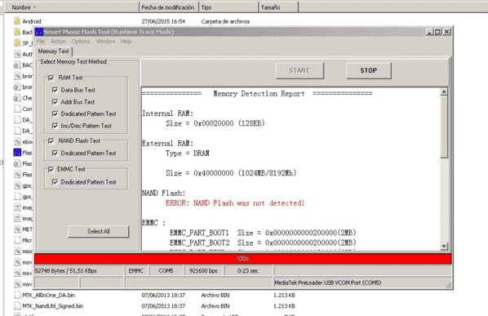Sort Explorer by Nombre column header
This screenshot has height=316, width=488.
click(x=71, y=7)
